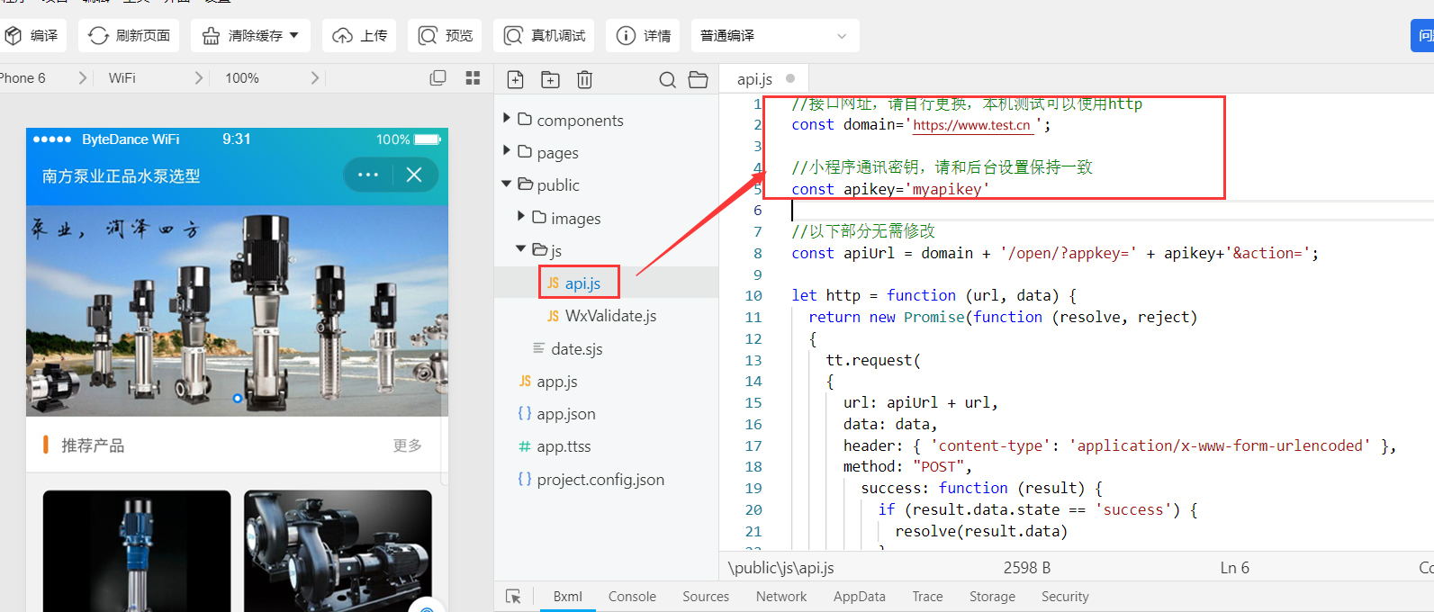This screenshot has height=612, width=1434.
Task: Click the grid layout icon above simulator
Action: pyautogui.click(x=473, y=78)
